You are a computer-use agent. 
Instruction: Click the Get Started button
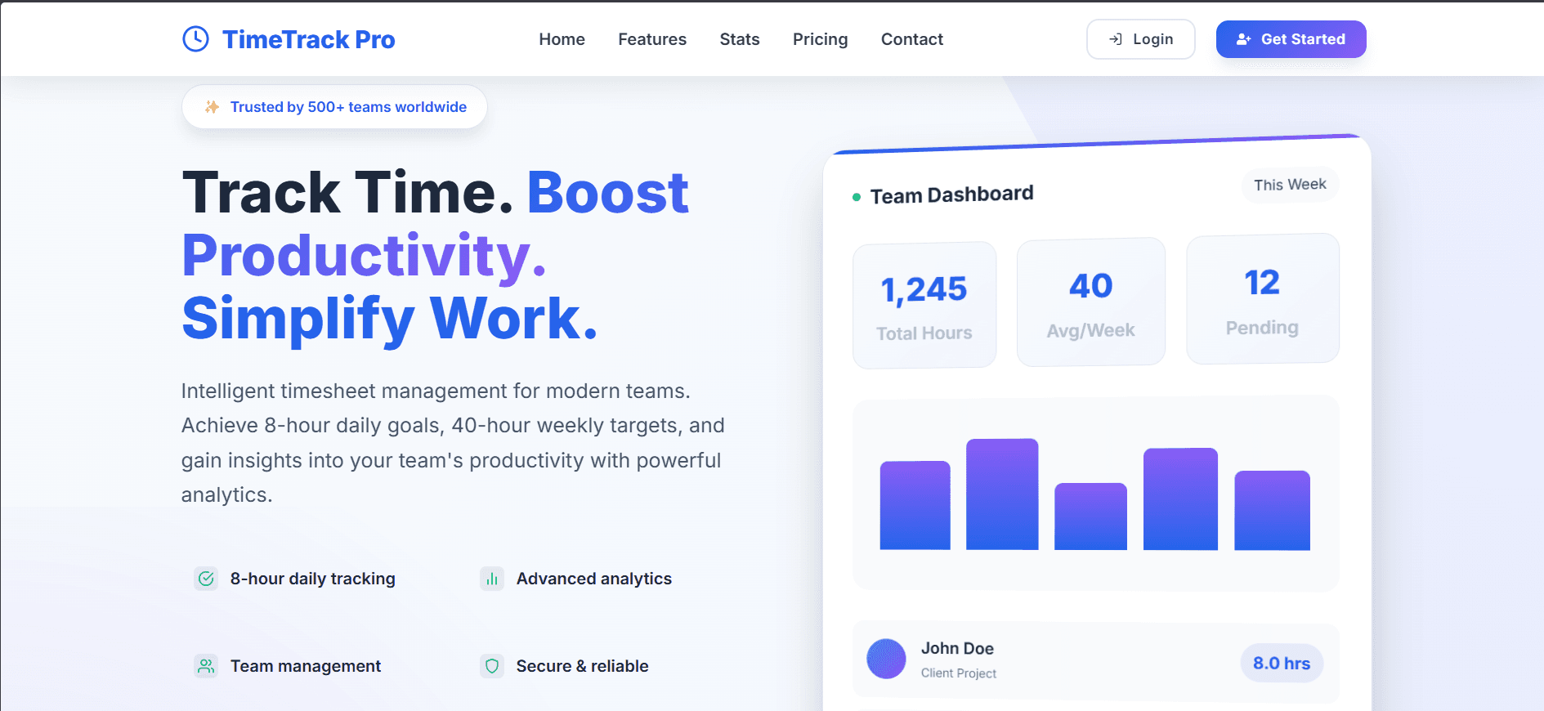click(x=1291, y=39)
